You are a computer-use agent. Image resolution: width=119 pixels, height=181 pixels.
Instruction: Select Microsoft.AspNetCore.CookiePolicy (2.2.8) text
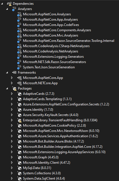tap(54, 126)
